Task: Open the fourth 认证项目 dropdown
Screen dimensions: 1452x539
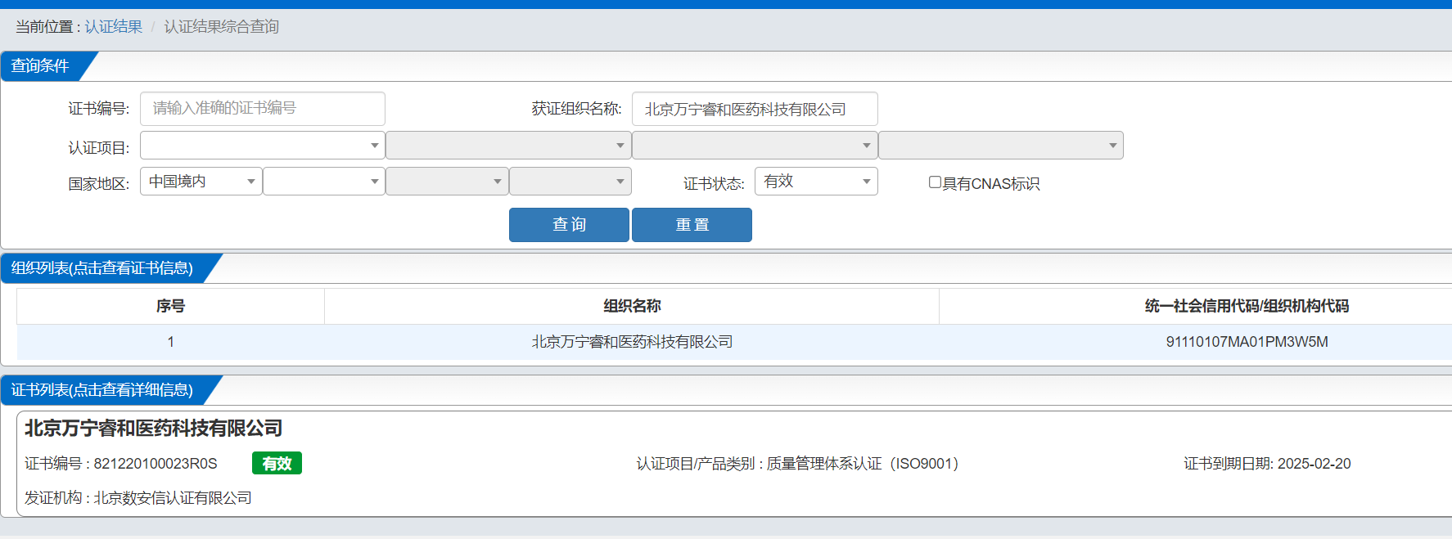Action: pyautogui.click(x=1001, y=146)
